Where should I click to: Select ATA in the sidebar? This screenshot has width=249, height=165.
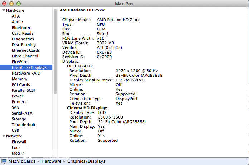(16, 16)
